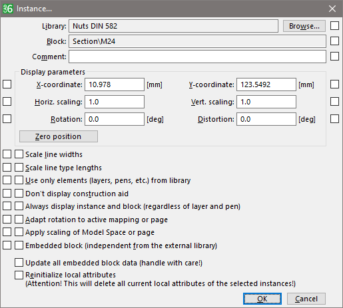
Task: Confirm the dialog with OK
Action: point(262,299)
